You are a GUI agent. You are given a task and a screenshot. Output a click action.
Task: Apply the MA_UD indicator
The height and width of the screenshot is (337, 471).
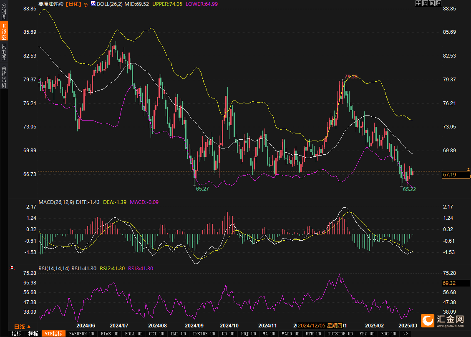point(269,334)
